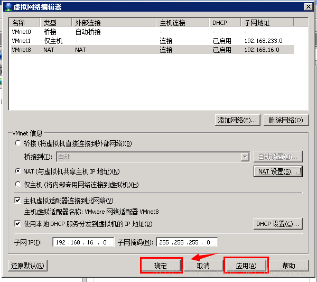This screenshot has width=317, height=282.
Task: Click 连接 cell in VMnet1 row
Action: pos(166,41)
